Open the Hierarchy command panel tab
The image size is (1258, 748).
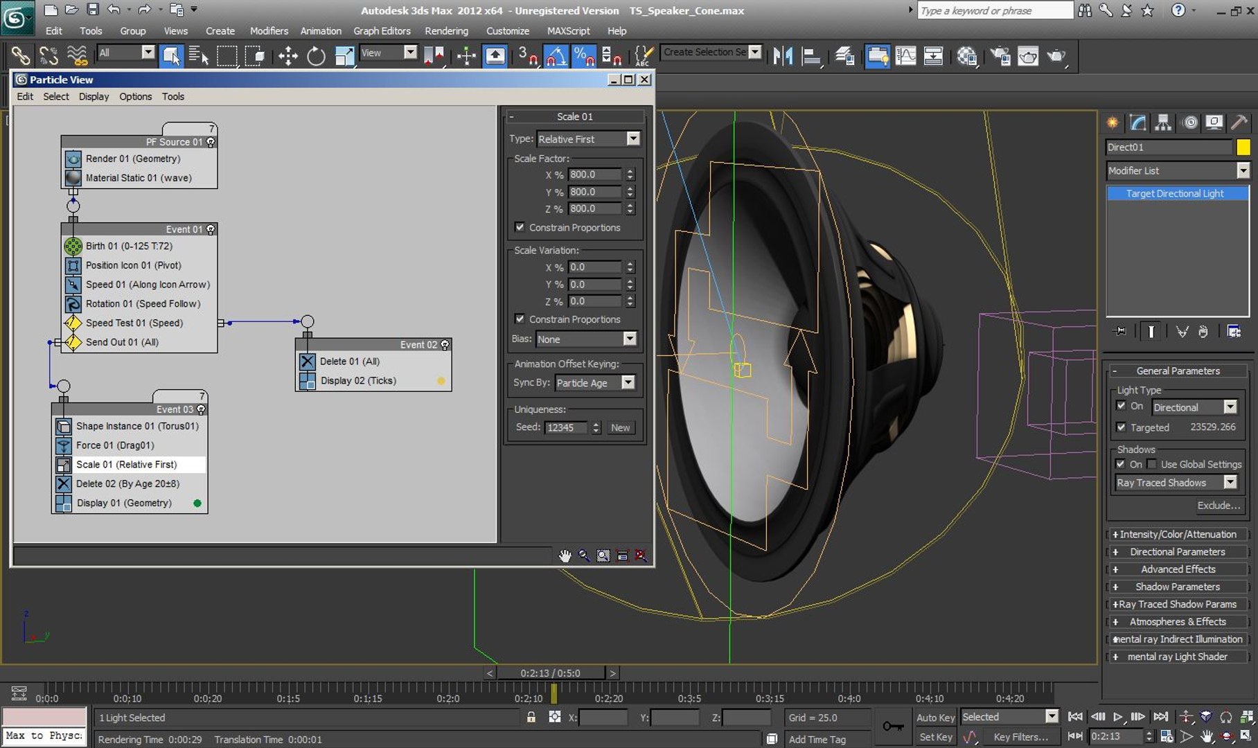(1163, 123)
